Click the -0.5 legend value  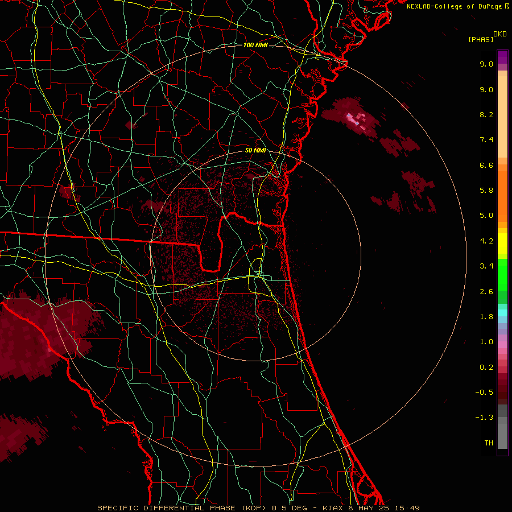pyautogui.click(x=484, y=393)
